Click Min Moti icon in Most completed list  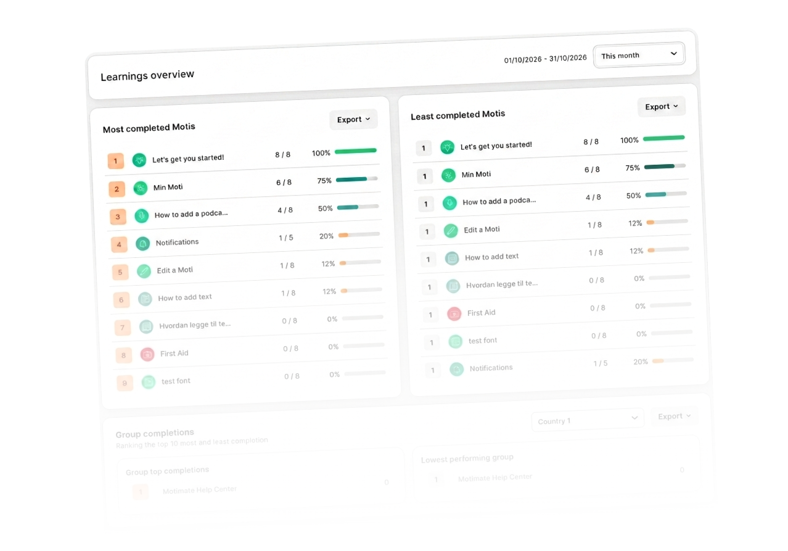(141, 188)
